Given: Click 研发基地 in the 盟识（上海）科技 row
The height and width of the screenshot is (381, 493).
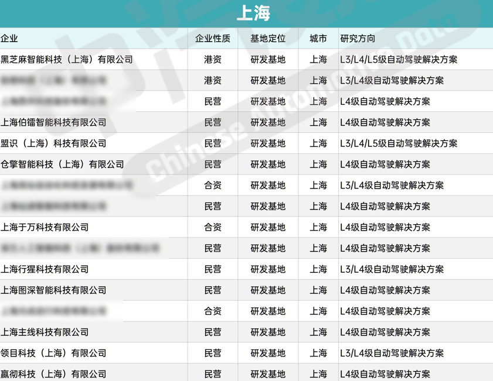Looking at the screenshot, I should click(268, 143).
